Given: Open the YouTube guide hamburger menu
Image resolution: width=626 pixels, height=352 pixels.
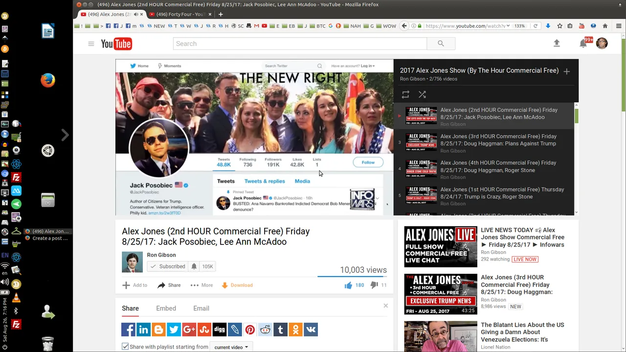Looking at the screenshot, I should coord(91,44).
